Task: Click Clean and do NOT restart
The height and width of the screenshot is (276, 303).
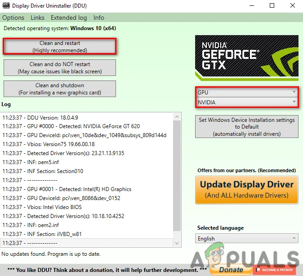Action: tap(60, 68)
